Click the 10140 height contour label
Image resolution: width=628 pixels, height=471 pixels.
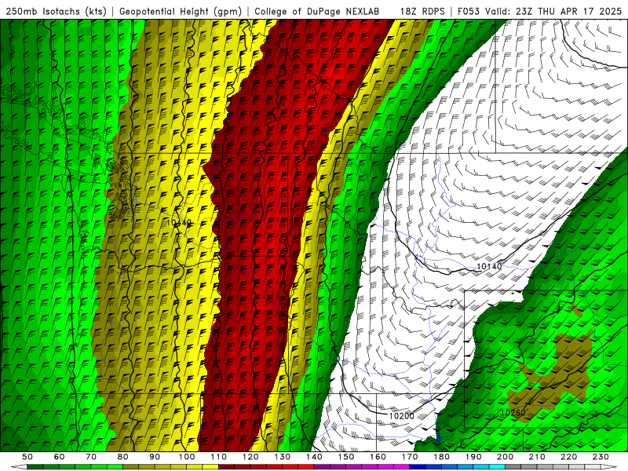(x=489, y=266)
